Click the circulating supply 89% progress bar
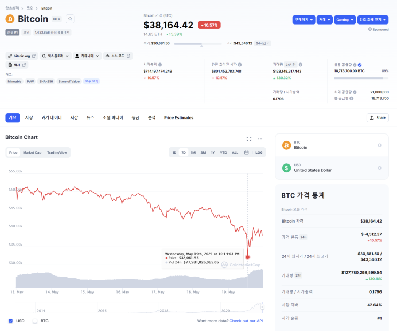 click(x=361, y=78)
